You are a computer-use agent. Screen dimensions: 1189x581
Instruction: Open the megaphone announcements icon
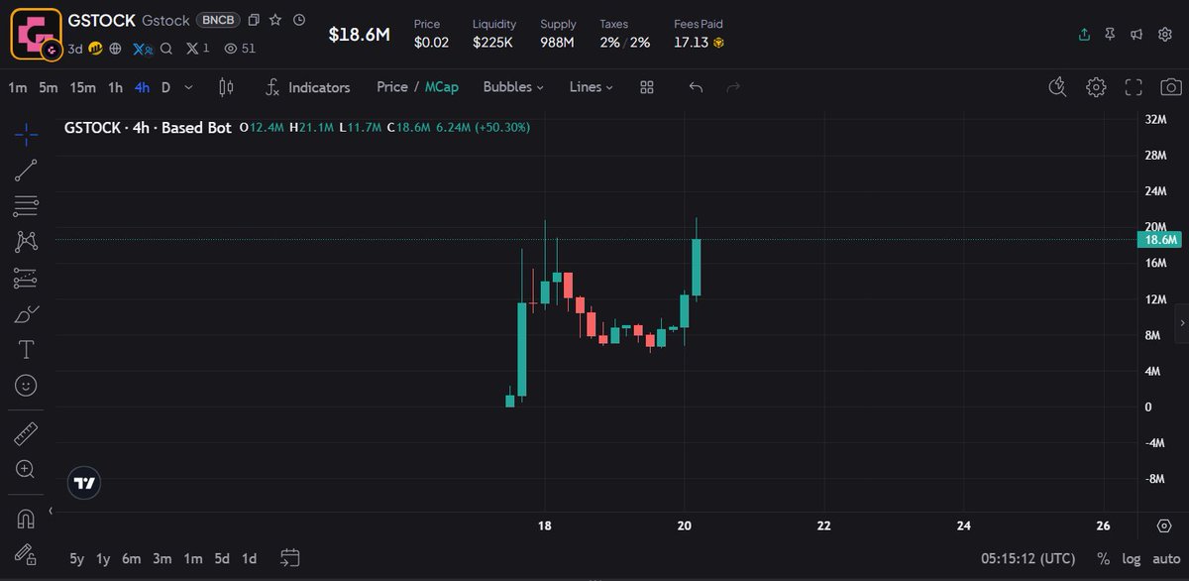[1137, 34]
